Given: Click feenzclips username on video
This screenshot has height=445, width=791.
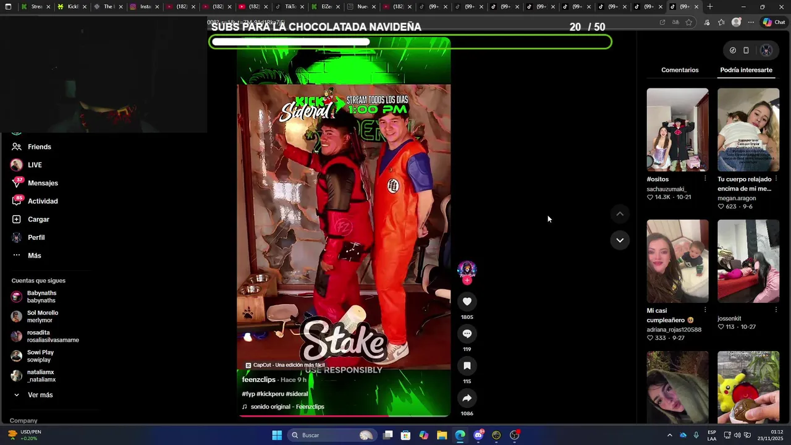Looking at the screenshot, I should pos(258,379).
